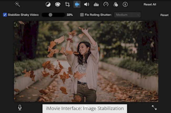The height and width of the screenshot is (113, 171).
Task: Uncheck Stabilize Shaky Video checkbox
Action: coord(5,15)
